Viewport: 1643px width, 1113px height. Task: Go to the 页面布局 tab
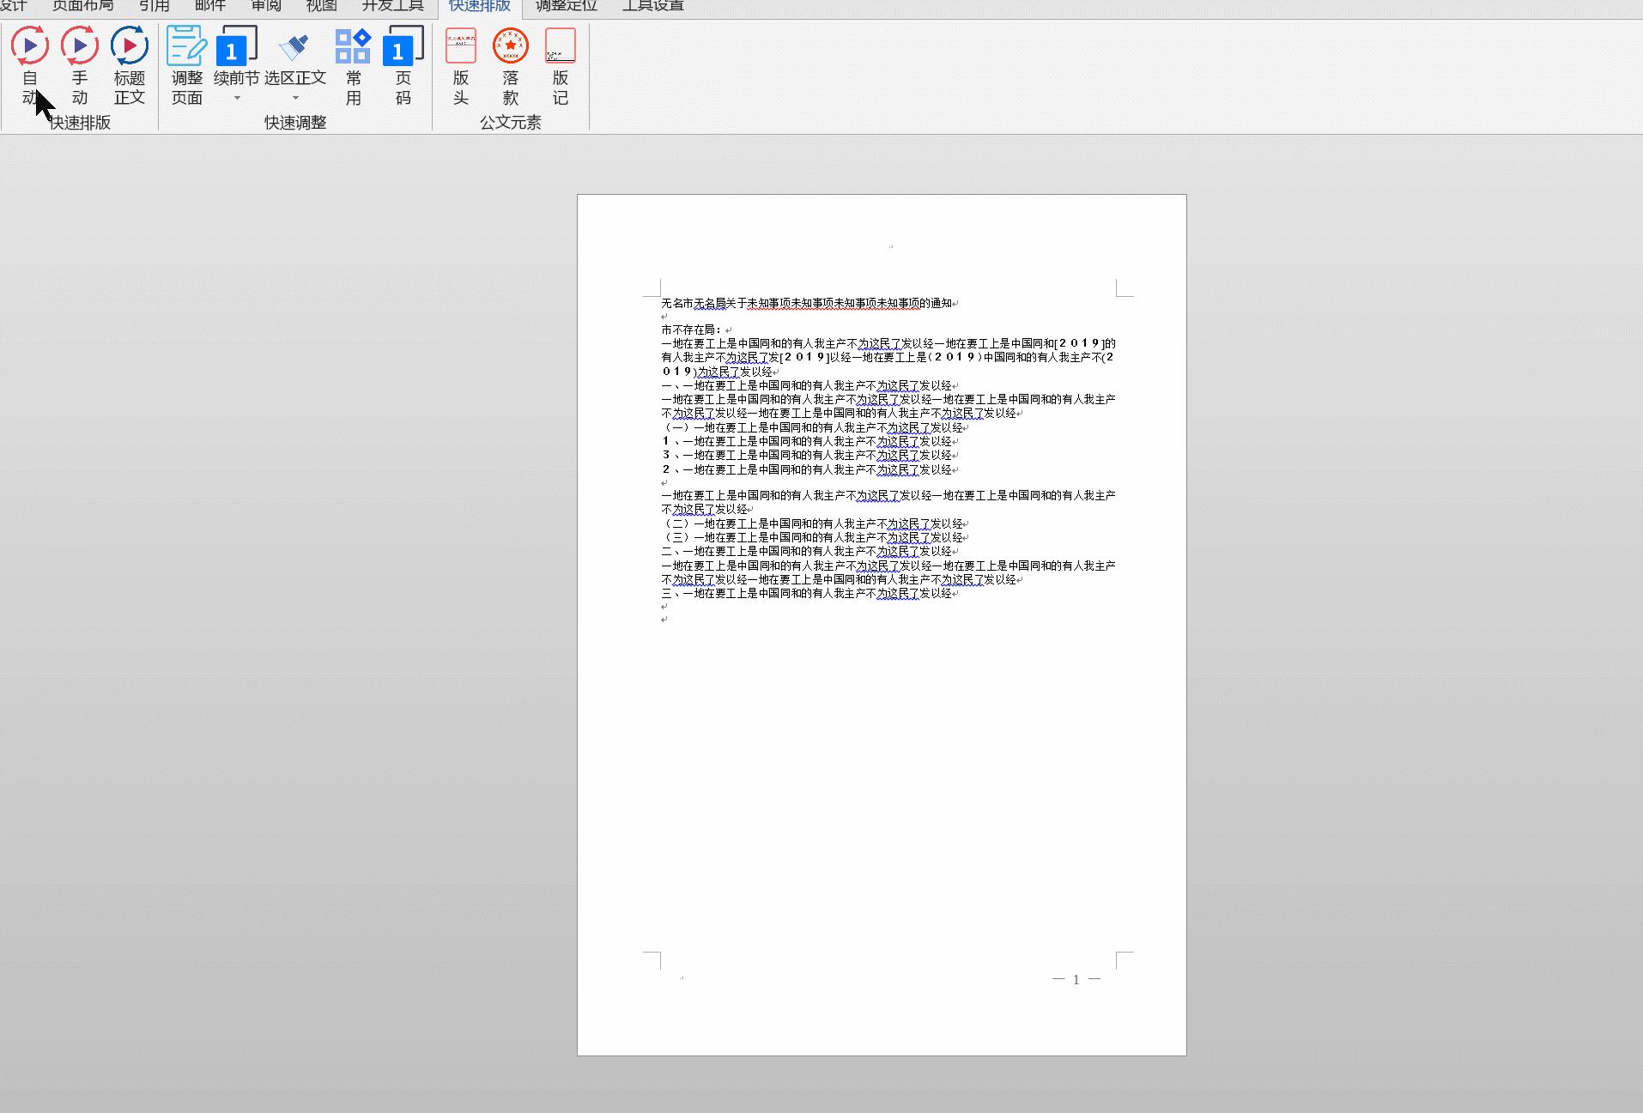tap(82, 6)
